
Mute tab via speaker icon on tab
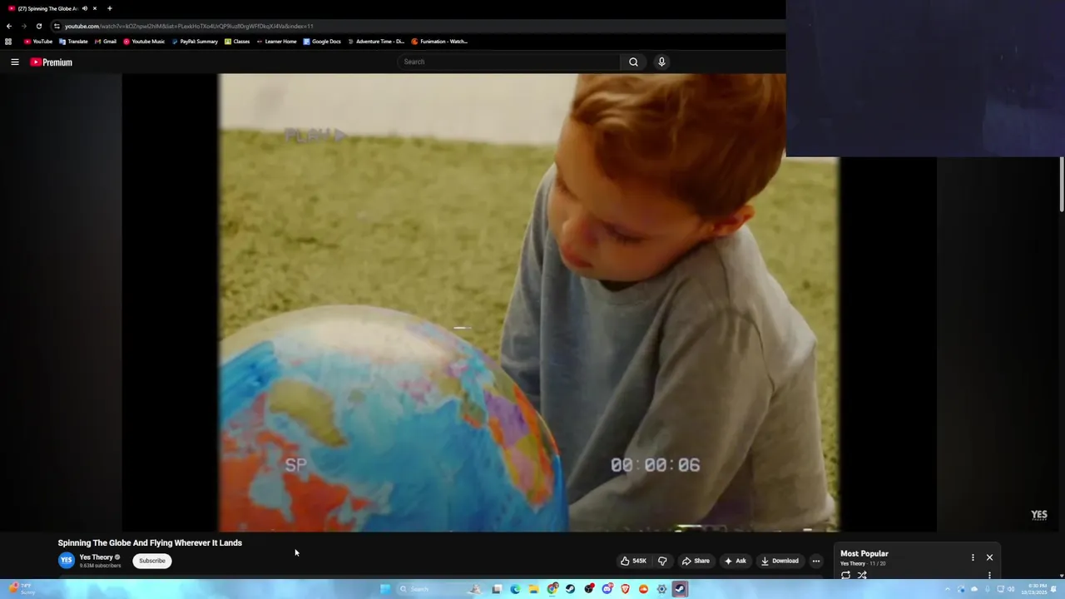[85, 8]
